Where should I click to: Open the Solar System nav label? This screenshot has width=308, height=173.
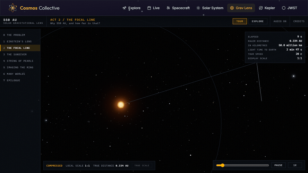(x=213, y=8)
